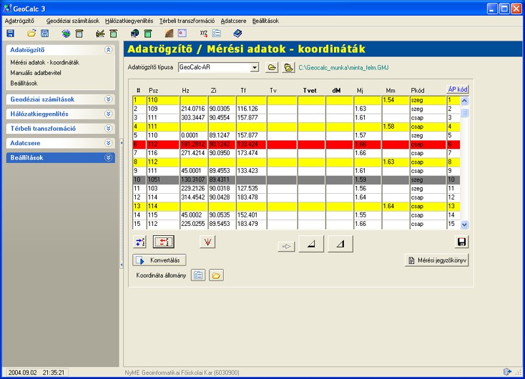525x379 pixels.
Task: Click the blue floppy save icon in toolbar
Action: point(10,33)
